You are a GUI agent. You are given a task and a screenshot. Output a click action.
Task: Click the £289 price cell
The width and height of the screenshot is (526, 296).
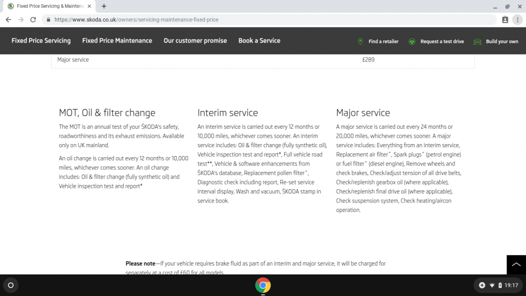pos(368,59)
